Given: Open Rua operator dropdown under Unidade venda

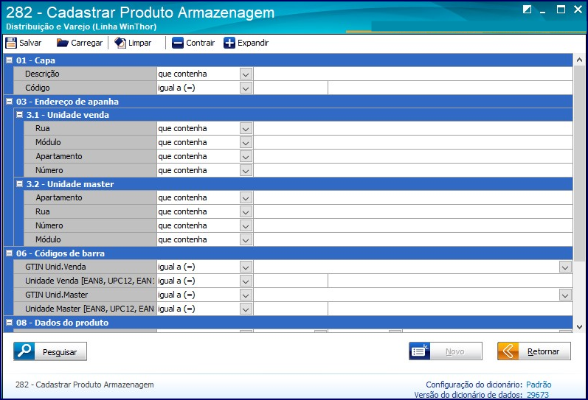Looking at the screenshot, I should pos(246,128).
